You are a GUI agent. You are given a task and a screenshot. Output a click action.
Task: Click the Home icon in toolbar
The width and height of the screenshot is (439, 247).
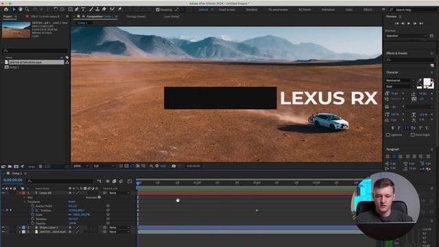[6, 9]
